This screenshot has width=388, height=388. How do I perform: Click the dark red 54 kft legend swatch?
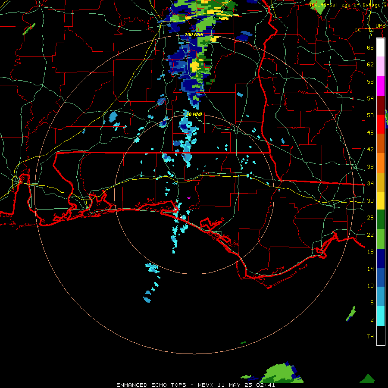381,105
